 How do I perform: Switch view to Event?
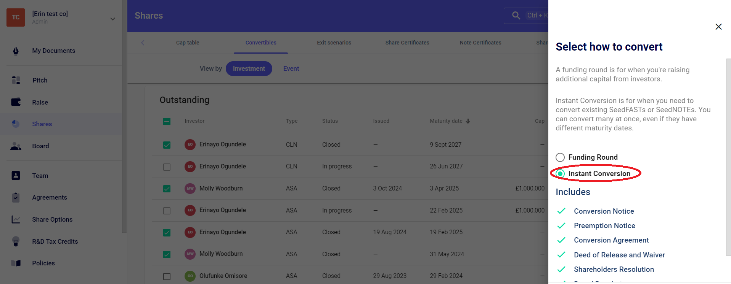[291, 69]
